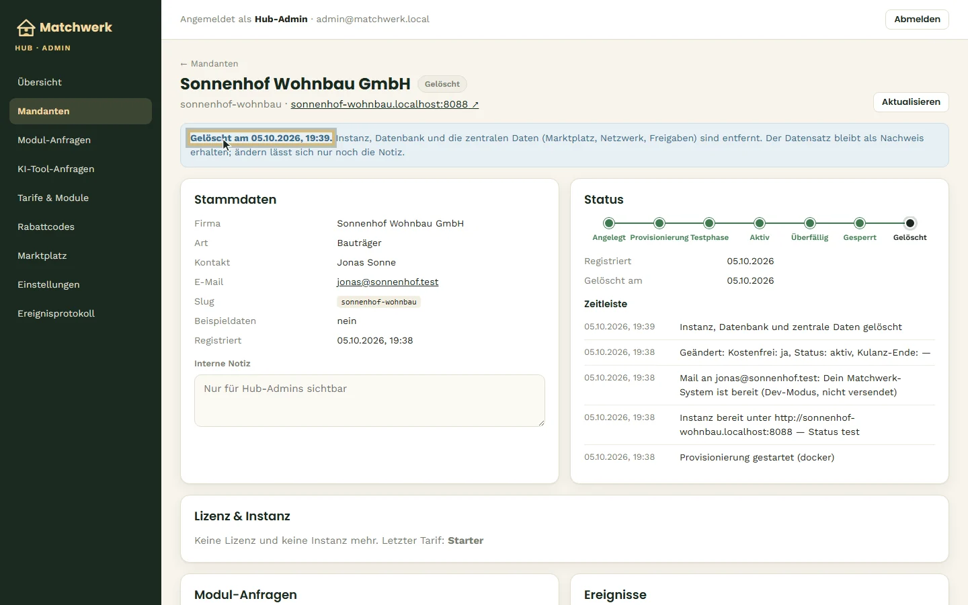The width and height of the screenshot is (968, 605).
Task: Open Modul-Anfragen in the sidebar
Action: 81,140
